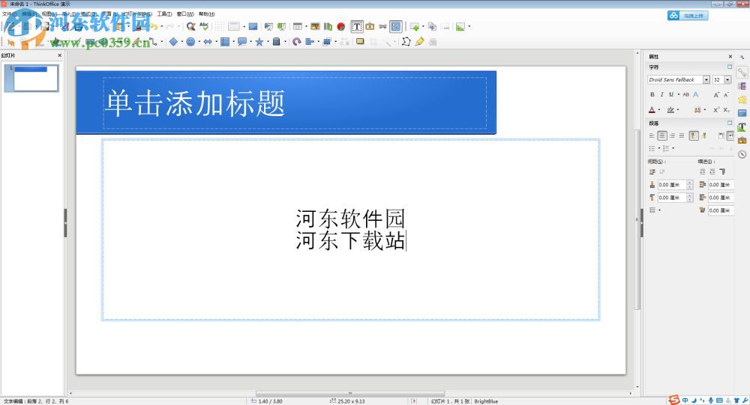This screenshot has height=405, width=750.
Task: Open the 帮助(H) menu
Action: pyautogui.click(x=207, y=14)
